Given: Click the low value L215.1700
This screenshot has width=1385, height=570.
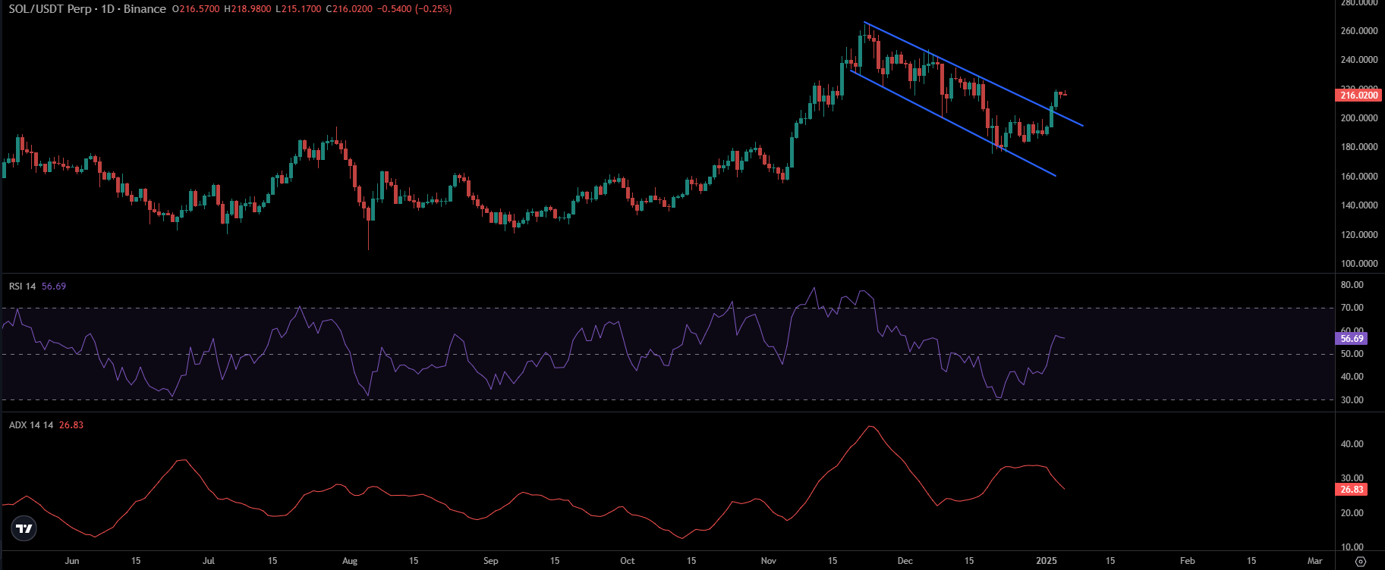Looking at the screenshot, I should 298,9.
